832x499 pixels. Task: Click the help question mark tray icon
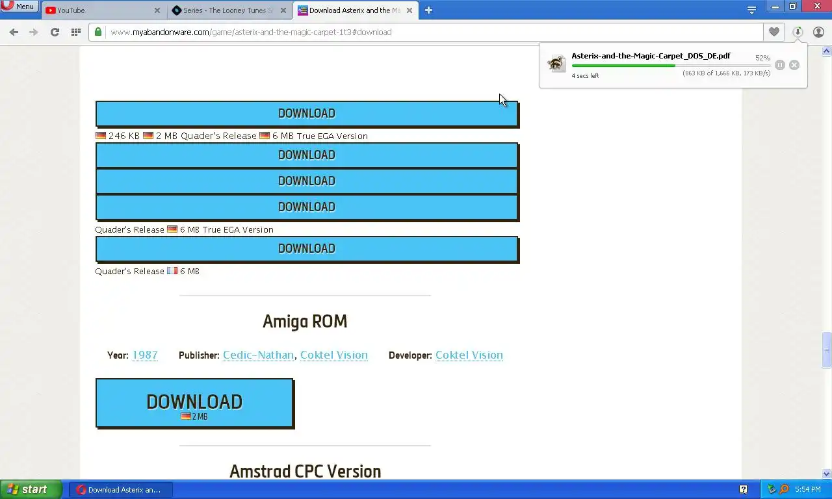coord(744,489)
